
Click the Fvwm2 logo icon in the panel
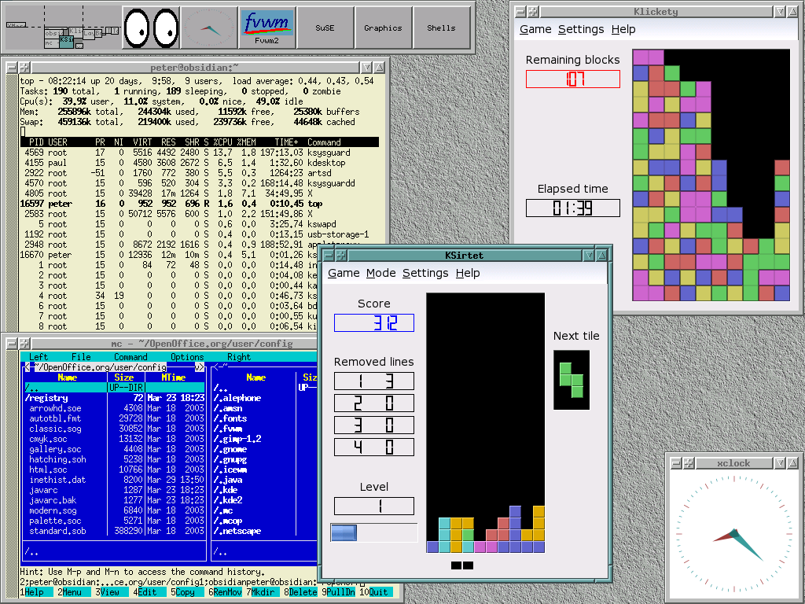coord(267,28)
